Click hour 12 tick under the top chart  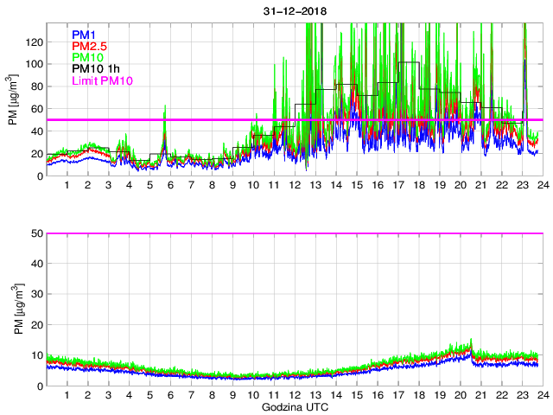coord(295,186)
